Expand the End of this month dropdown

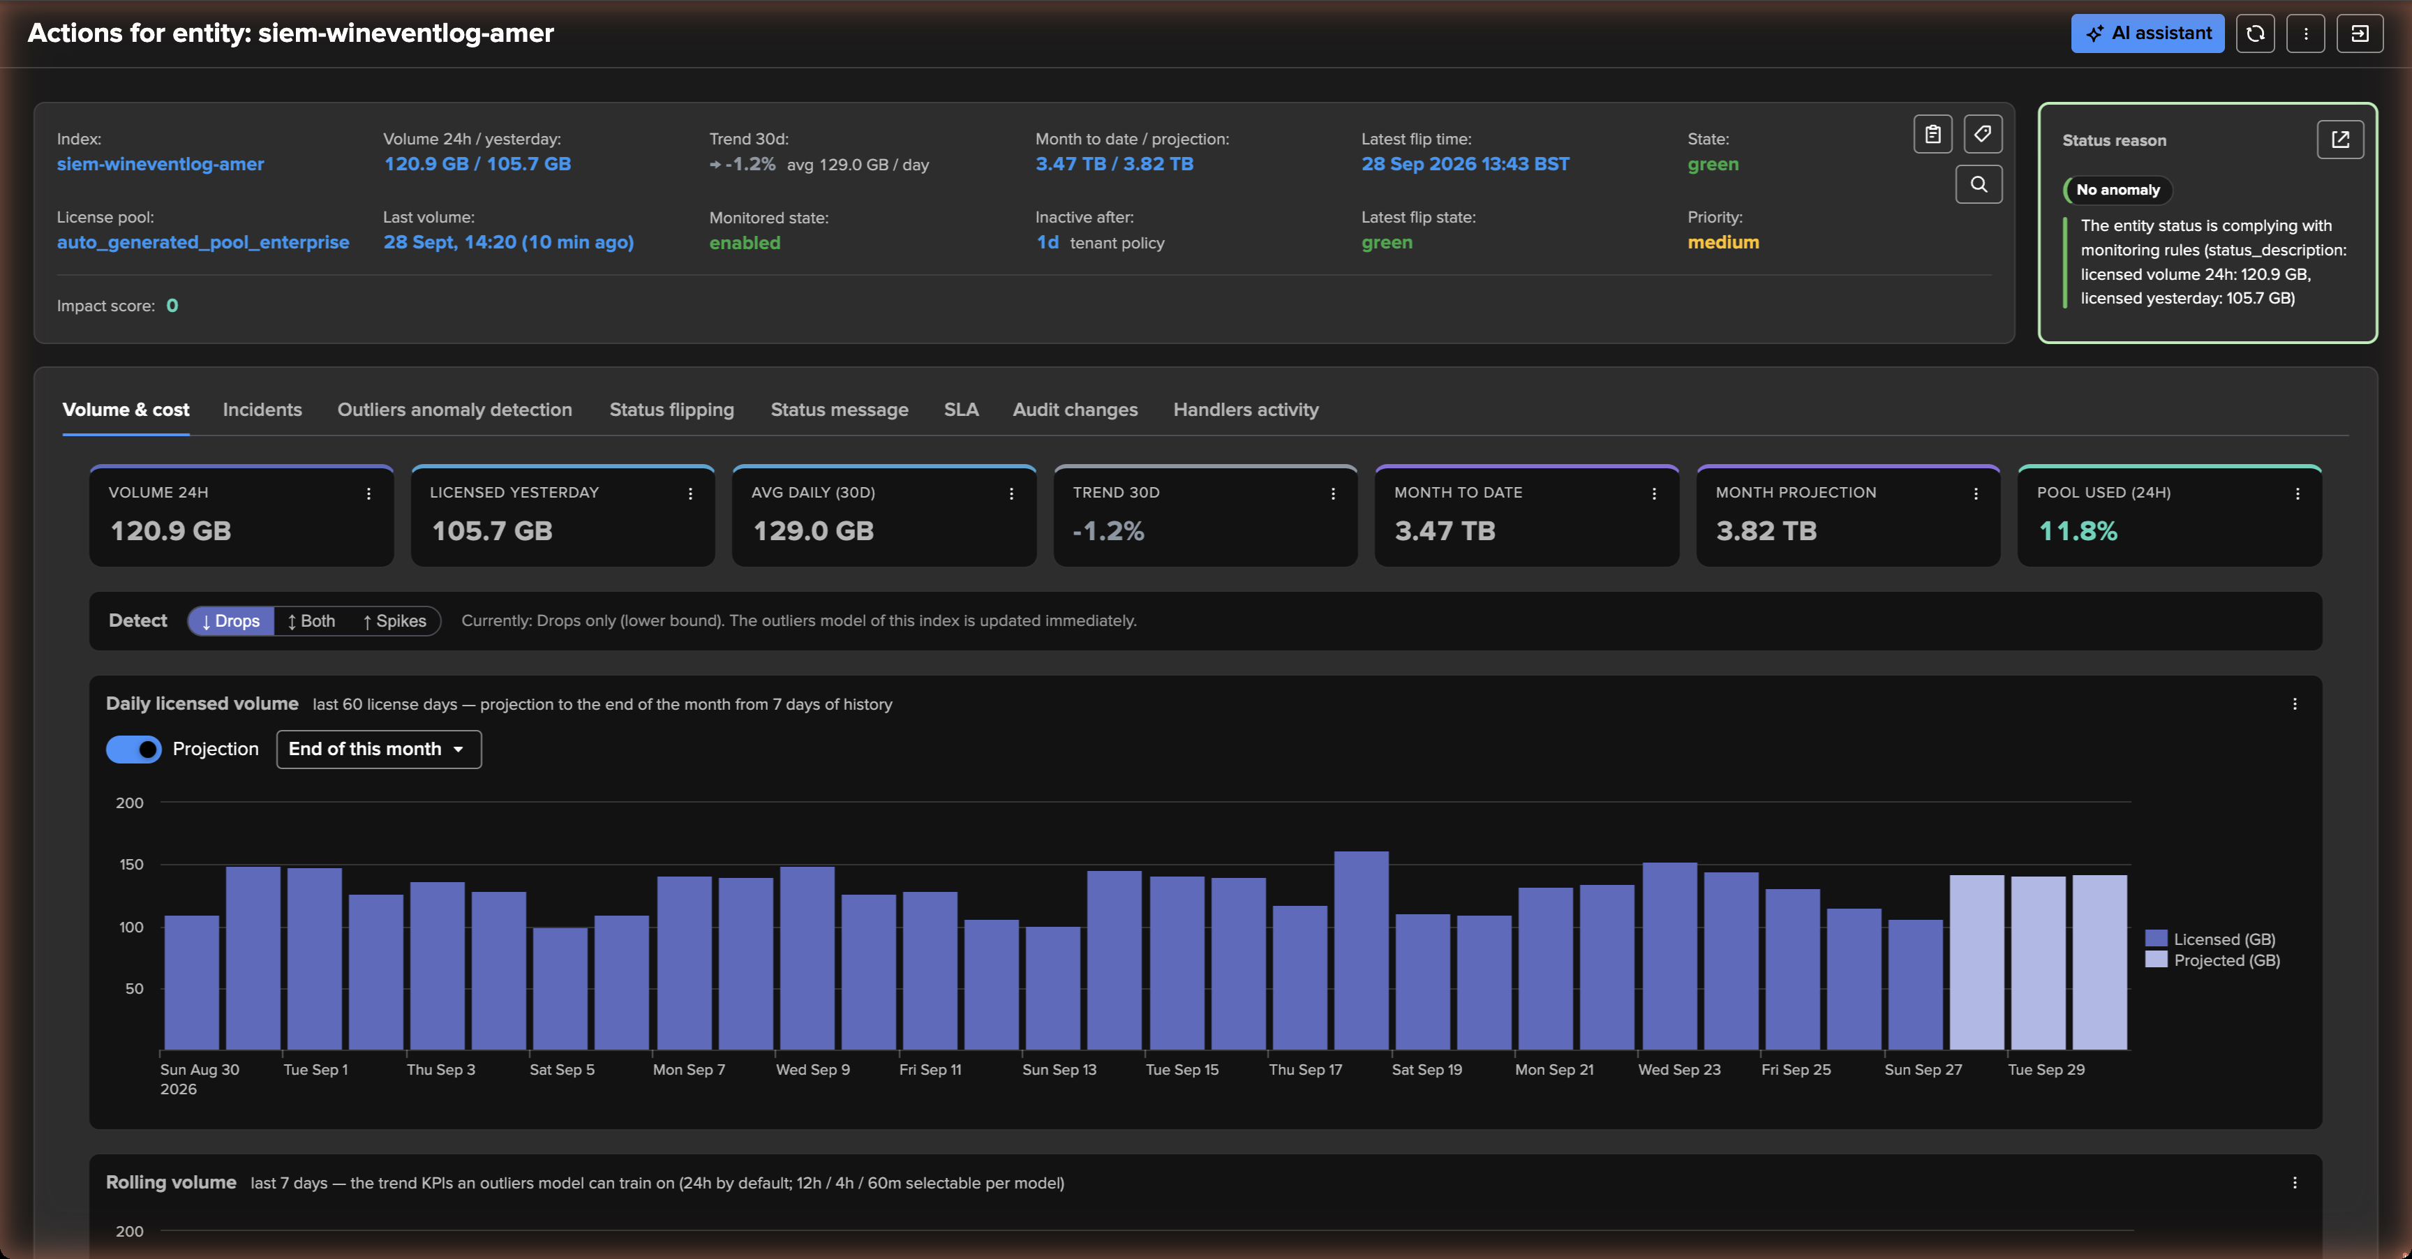click(378, 750)
